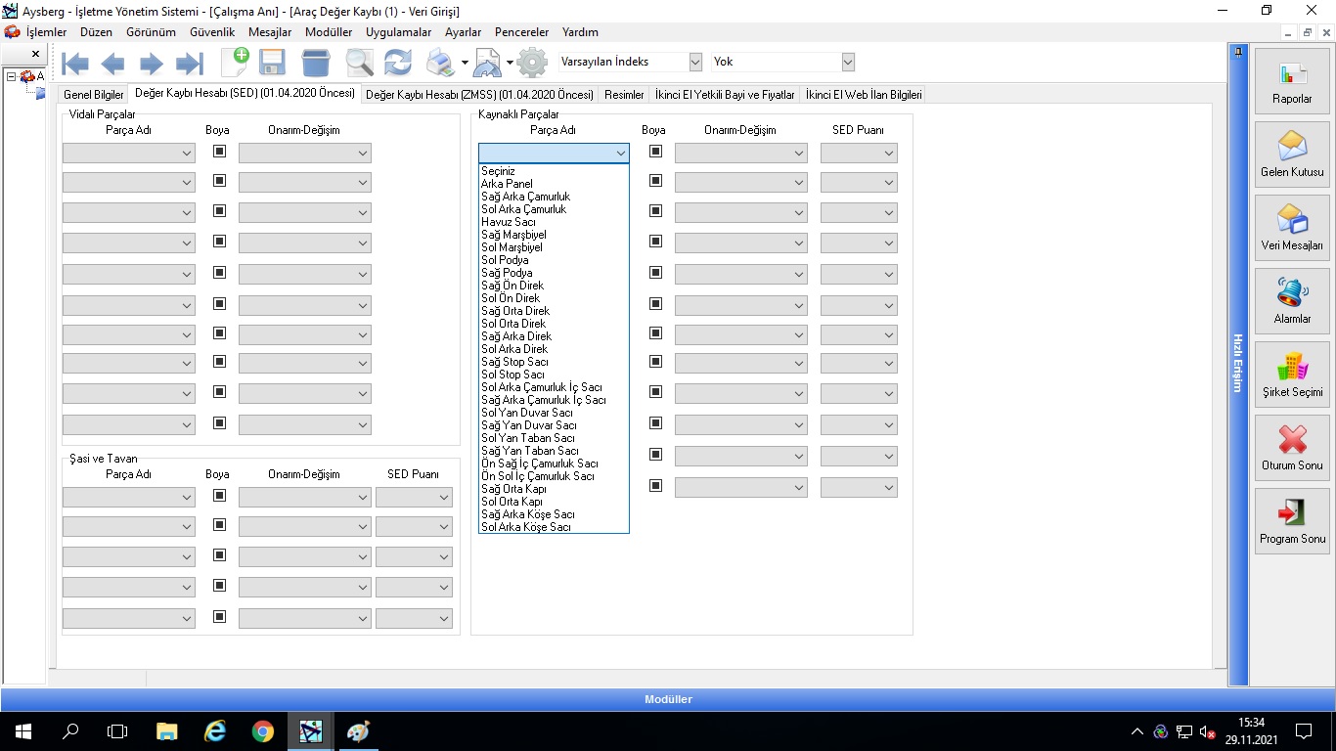Switch to the Resimler tab

(x=624, y=95)
